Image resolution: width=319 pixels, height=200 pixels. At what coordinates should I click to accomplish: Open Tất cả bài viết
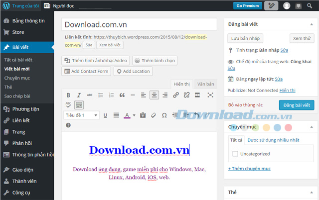pyautogui.click(x=18, y=60)
